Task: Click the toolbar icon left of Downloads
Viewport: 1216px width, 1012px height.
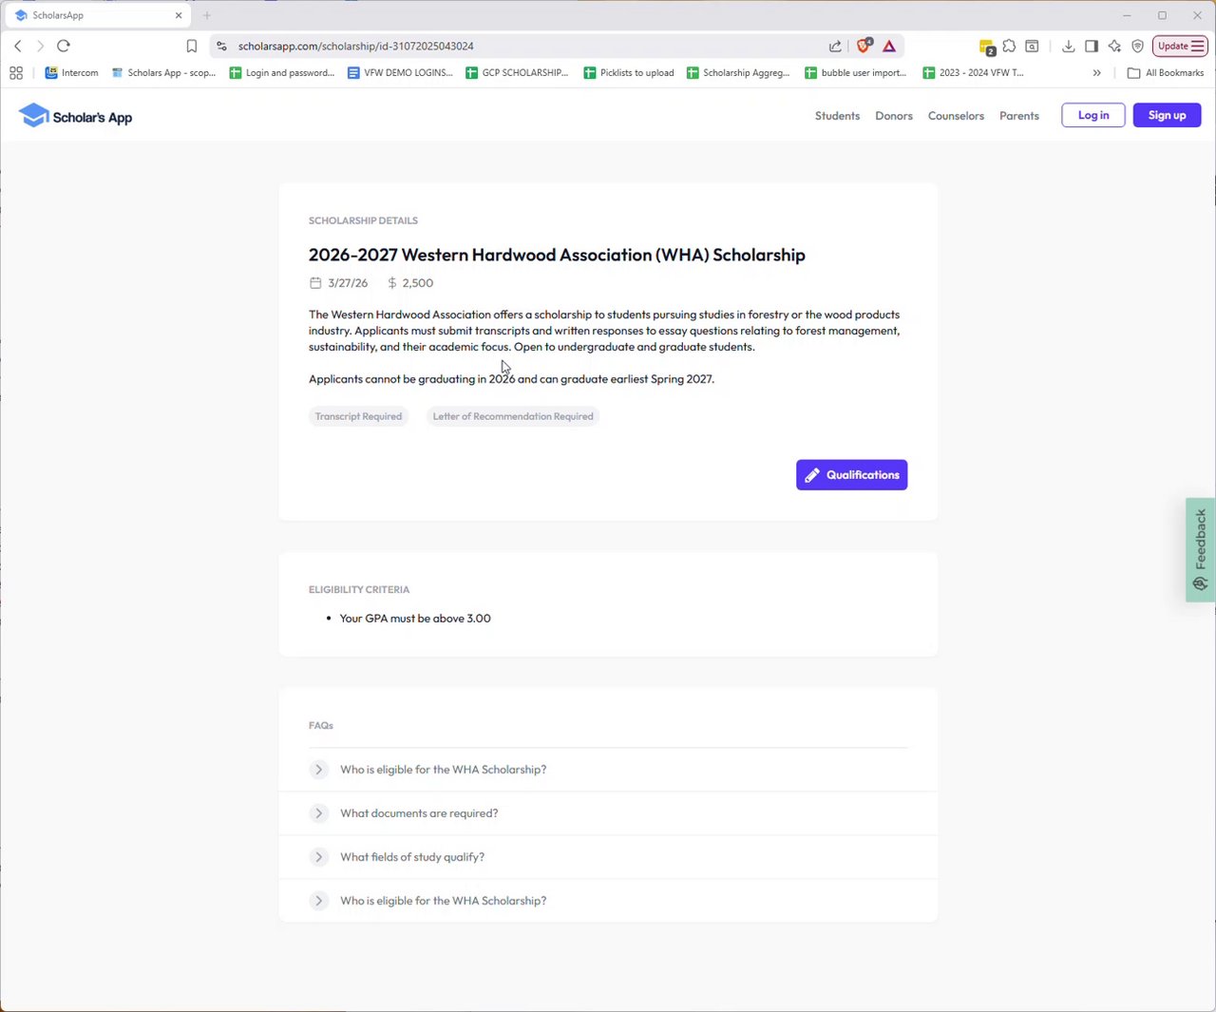Action: click(x=1032, y=46)
